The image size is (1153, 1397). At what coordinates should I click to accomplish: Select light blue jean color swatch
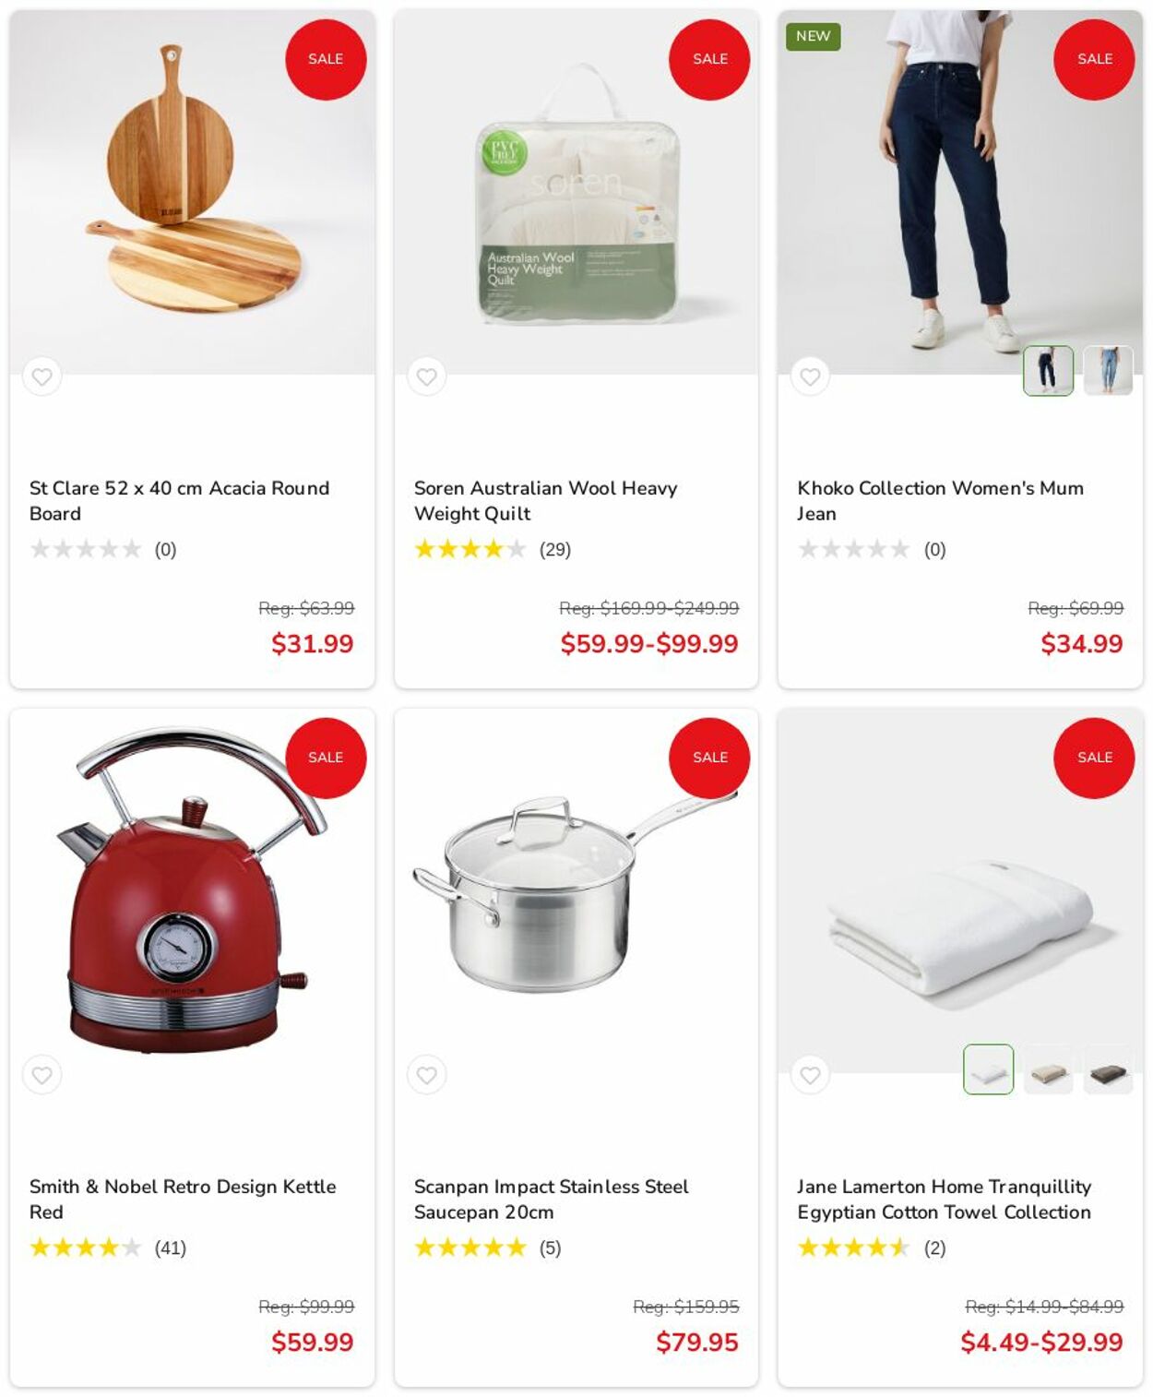click(x=1108, y=371)
